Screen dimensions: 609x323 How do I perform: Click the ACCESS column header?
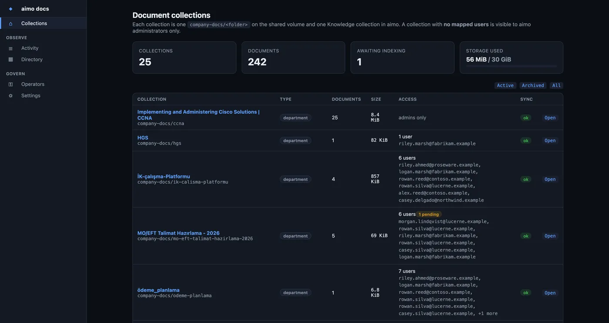tap(408, 99)
